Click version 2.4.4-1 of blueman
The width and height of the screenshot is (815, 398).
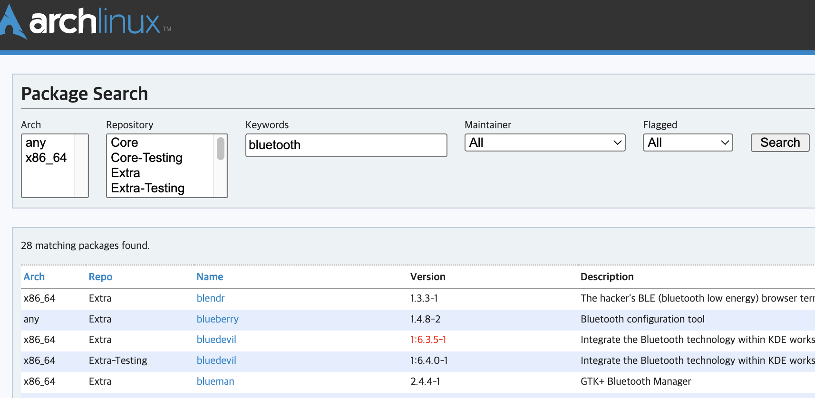[x=425, y=381]
